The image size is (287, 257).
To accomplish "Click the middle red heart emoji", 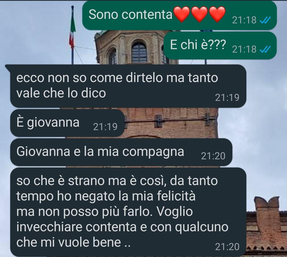I will click(199, 14).
